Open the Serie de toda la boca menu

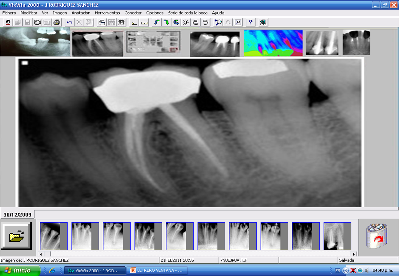point(187,13)
